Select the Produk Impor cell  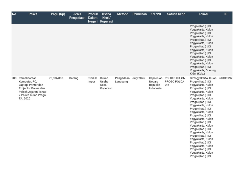(x=91, y=80)
